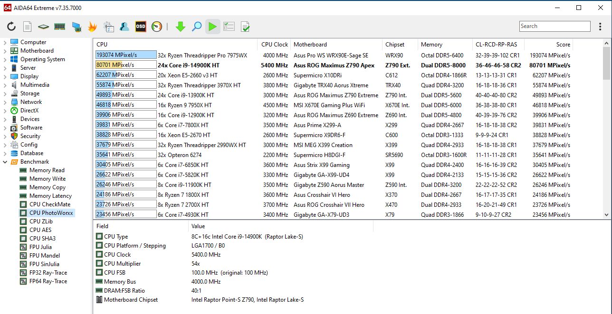
Task: Expand the Computer tree node
Action: 5,42
